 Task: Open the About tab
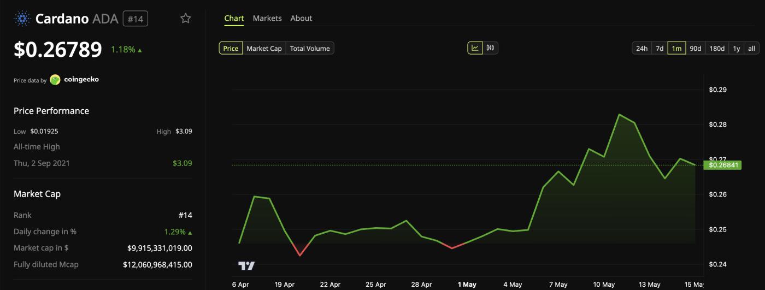301,18
